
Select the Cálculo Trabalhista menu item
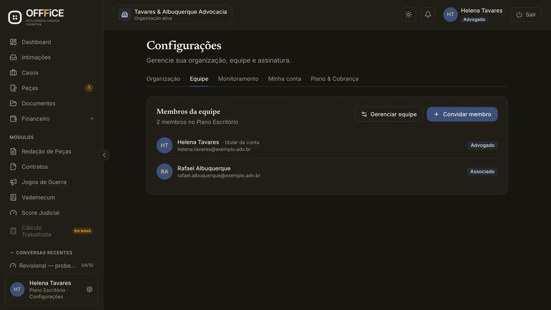point(51,231)
